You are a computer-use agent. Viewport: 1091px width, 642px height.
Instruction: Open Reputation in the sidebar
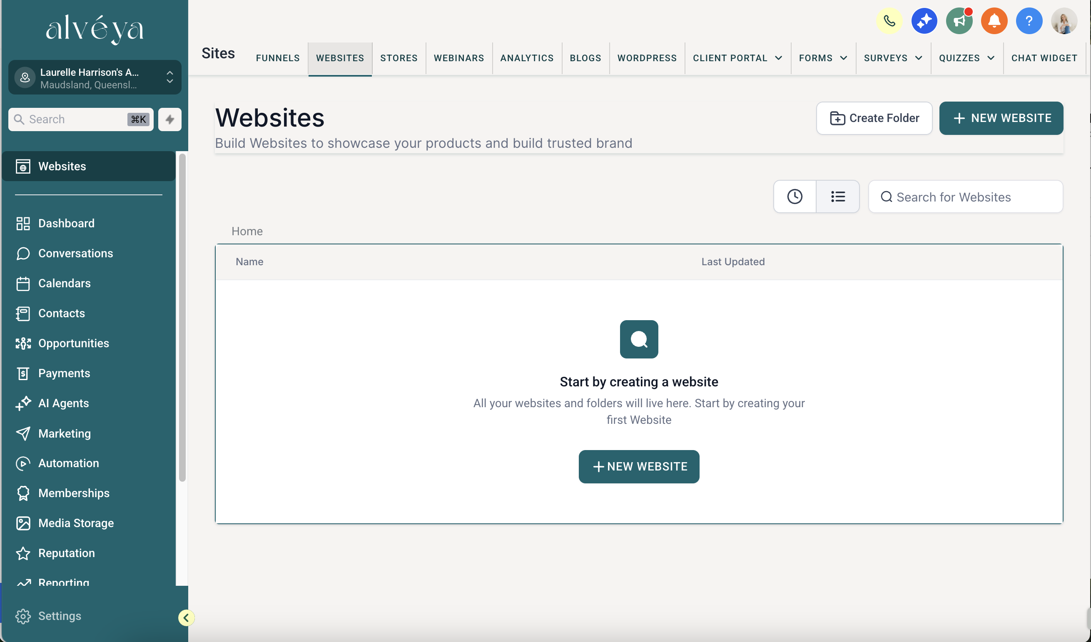tap(89, 553)
